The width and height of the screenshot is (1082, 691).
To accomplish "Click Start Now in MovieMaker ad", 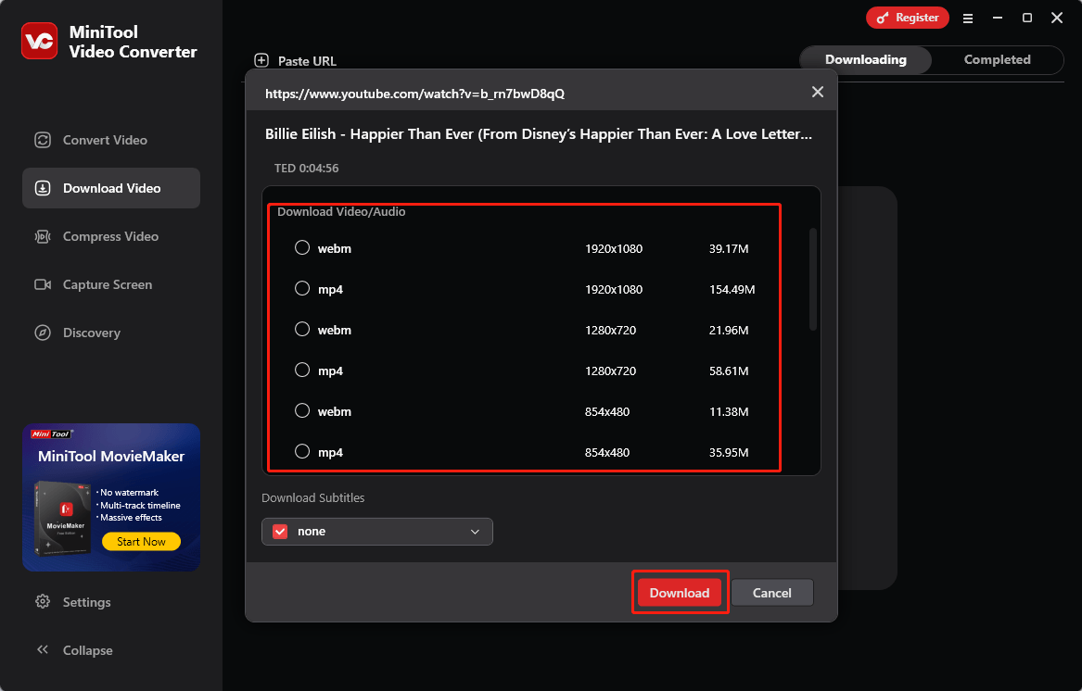I will click(x=142, y=541).
